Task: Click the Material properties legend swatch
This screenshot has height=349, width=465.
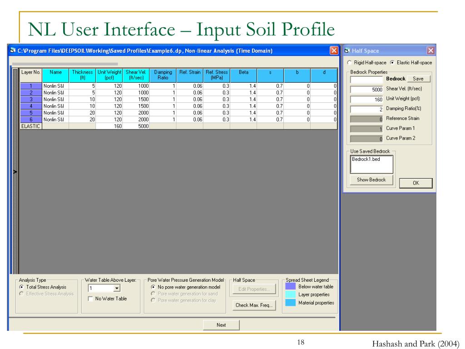Action: (x=290, y=303)
